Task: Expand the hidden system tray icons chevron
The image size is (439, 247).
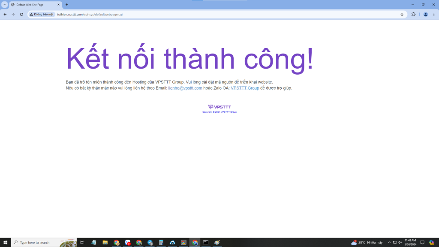Action: click(x=389, y=243)
